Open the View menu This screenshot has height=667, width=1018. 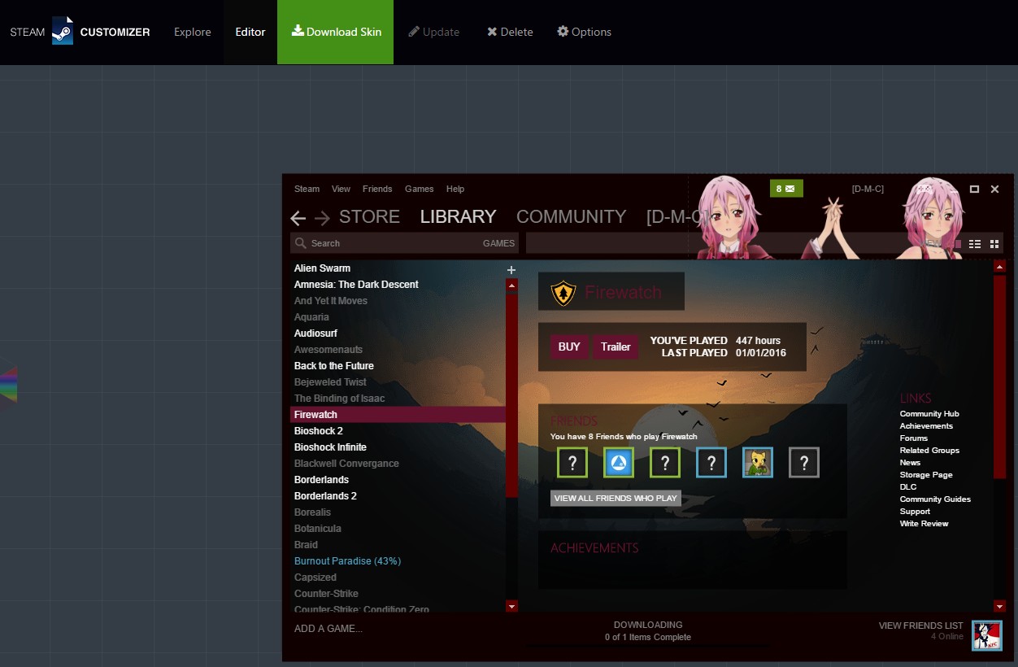[341, 189]
